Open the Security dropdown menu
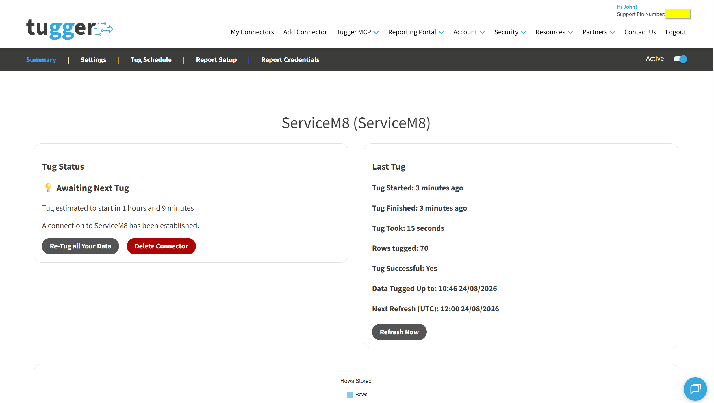Viewport: 714px width, 403px height. [510, 32]
